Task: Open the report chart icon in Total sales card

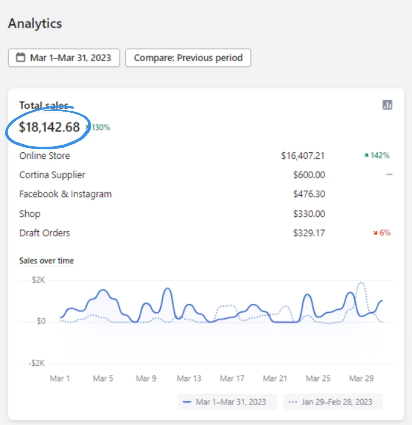Action: [x=387, y=105]
